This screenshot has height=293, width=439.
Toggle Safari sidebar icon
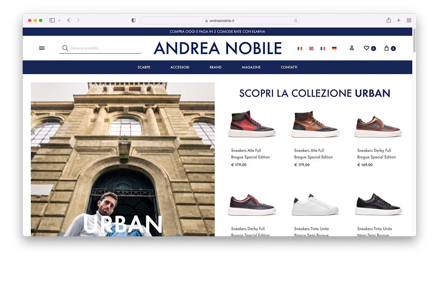[x=52, y=21]
